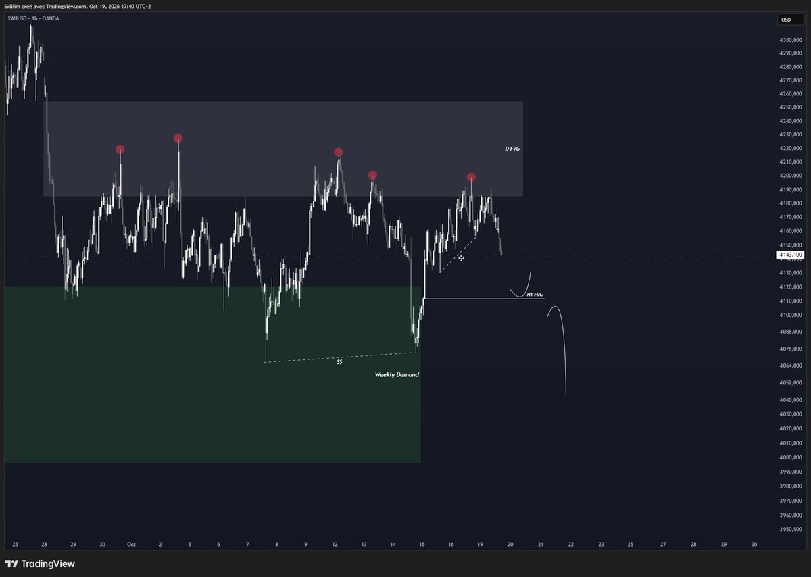The image size is (811, 577).
Task: Click the 4250,000 price scale label
Action: [791, 107]
